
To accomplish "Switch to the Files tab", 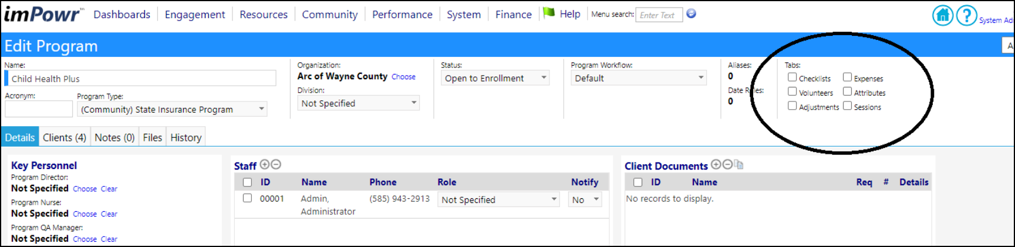I will pos(153,137).
